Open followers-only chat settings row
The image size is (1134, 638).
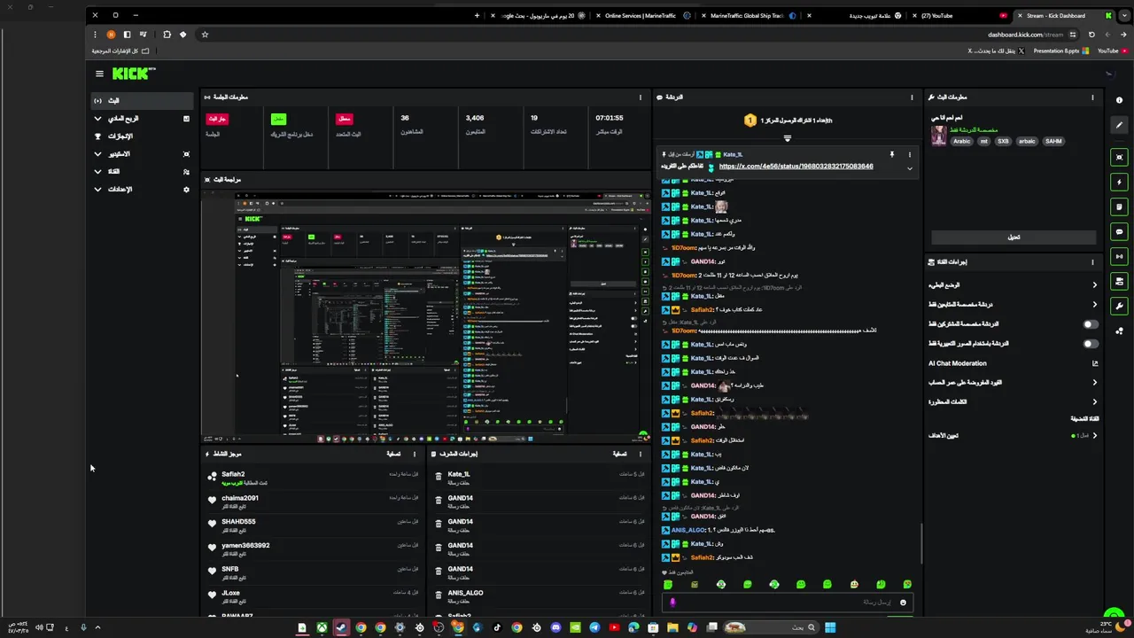[1013, 305]
